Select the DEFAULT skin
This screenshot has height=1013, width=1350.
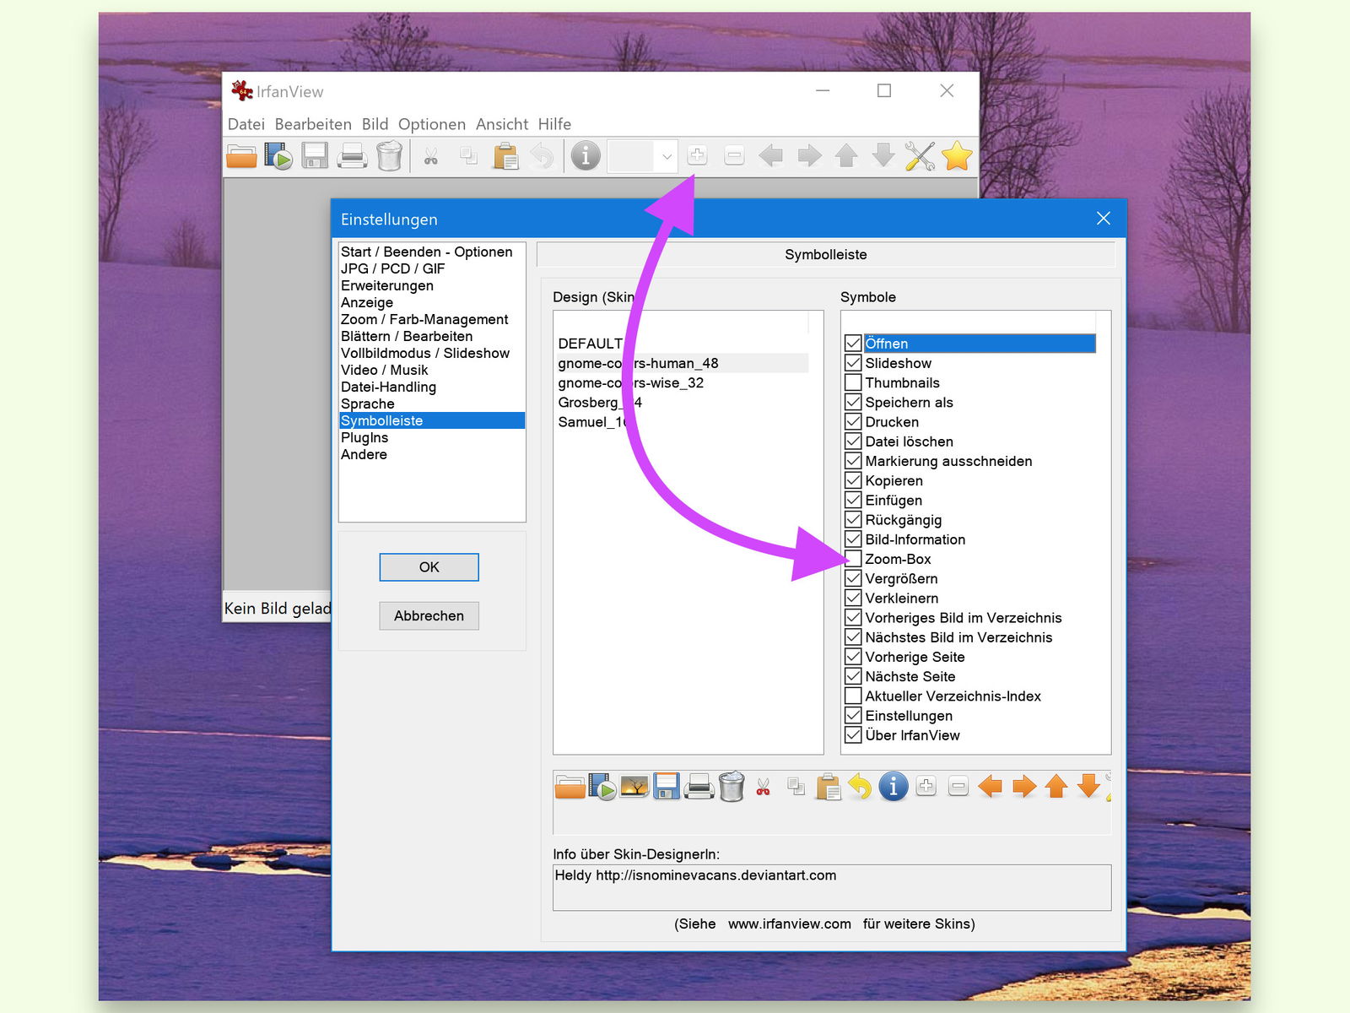click(590, 344)
